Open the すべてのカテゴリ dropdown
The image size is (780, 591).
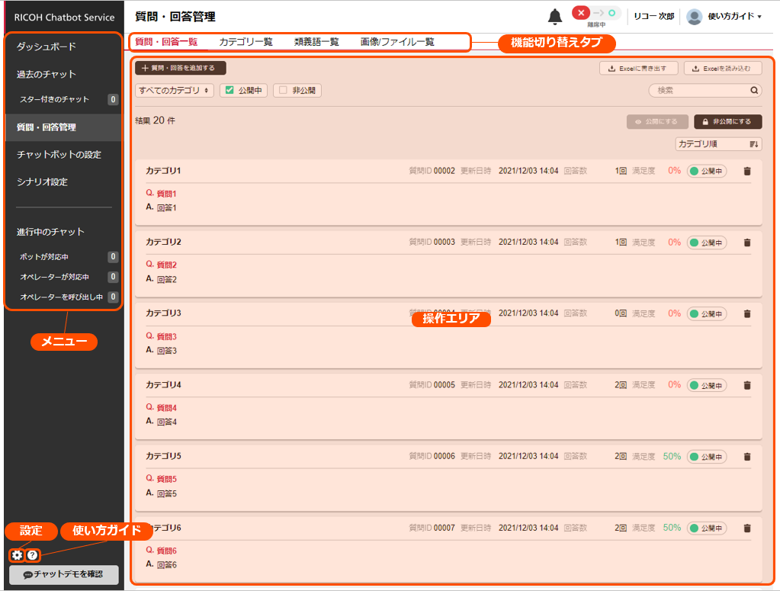click(x=175, y=90)
